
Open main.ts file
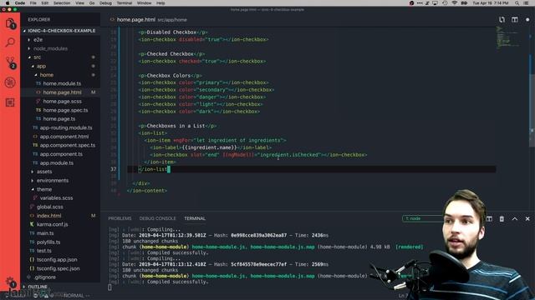(45, 233)
